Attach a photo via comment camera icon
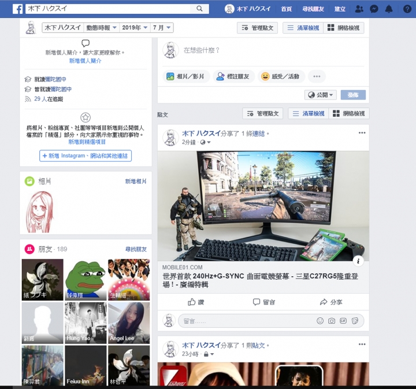Screen dimensions: 416x389 click(332, 321)
